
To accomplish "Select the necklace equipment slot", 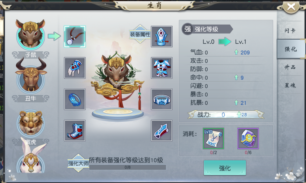I will [x=75, y=36].
